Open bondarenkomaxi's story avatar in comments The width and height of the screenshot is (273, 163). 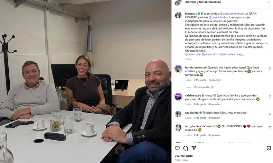(178, 69)
